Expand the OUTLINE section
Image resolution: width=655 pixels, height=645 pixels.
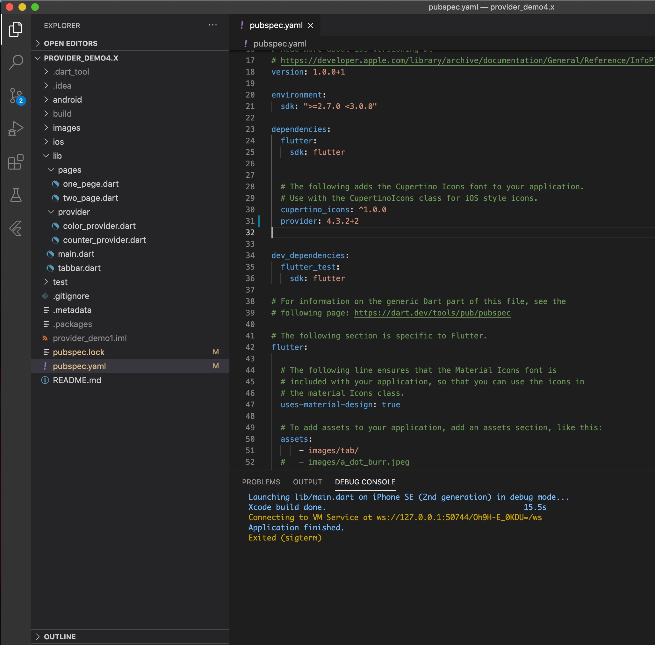pyautogui.click(x=60, y=636)
